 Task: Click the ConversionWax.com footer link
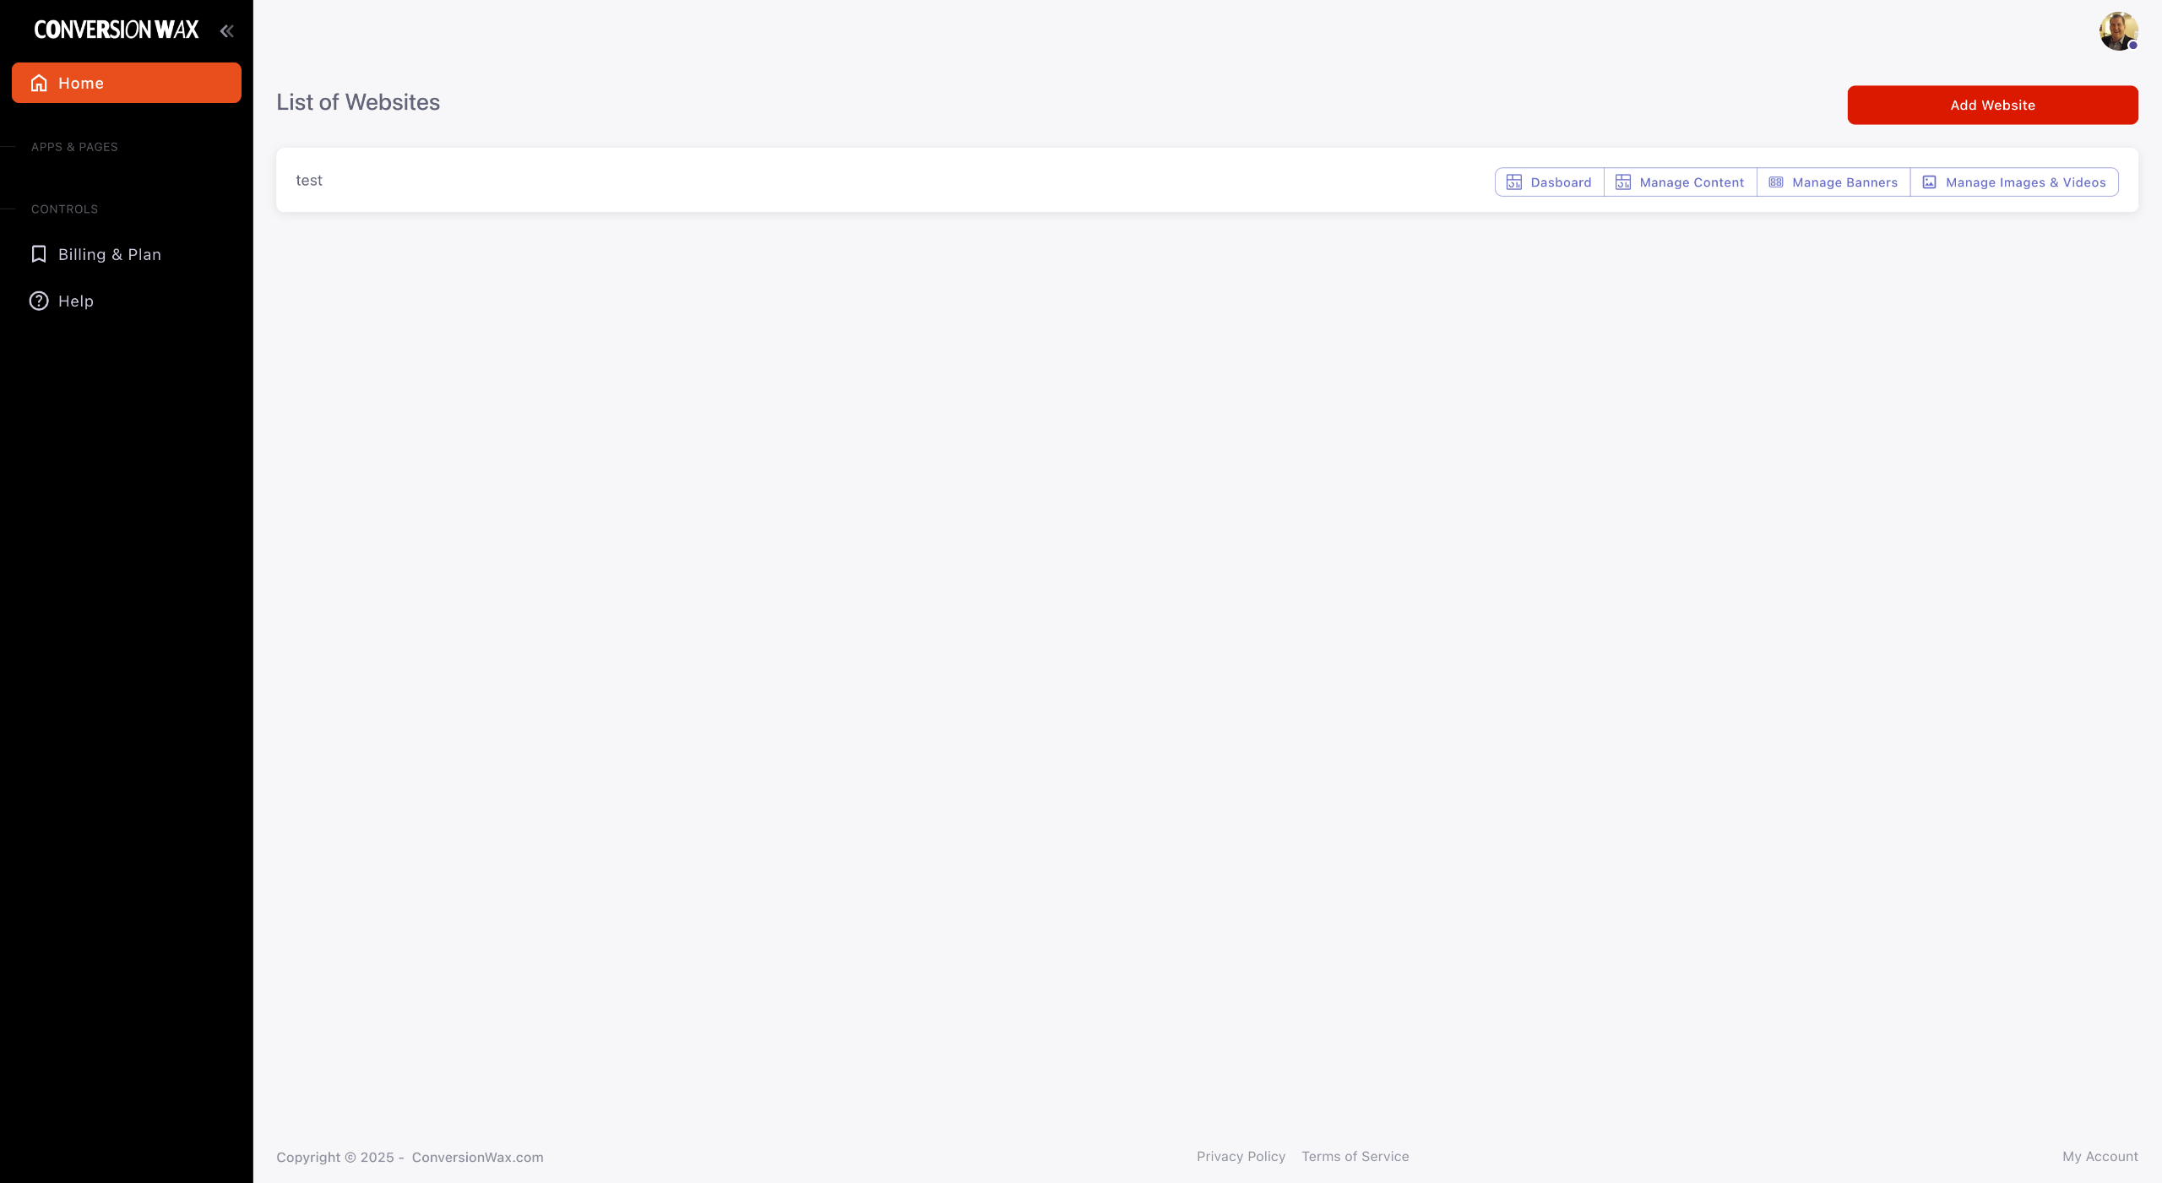477,1157
